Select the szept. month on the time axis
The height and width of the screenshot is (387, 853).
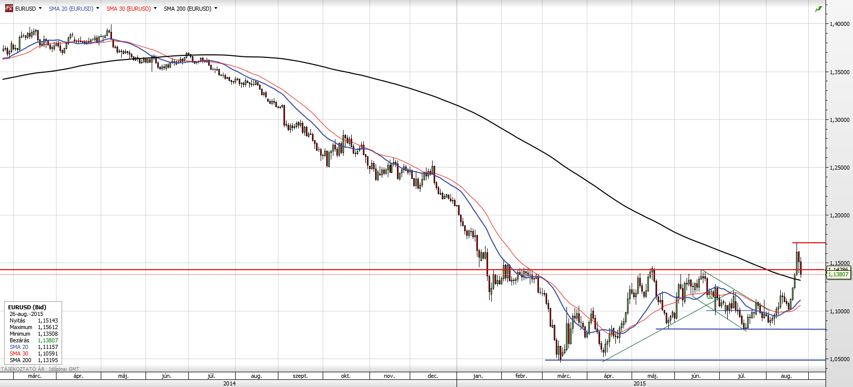(x=300, y=376)
